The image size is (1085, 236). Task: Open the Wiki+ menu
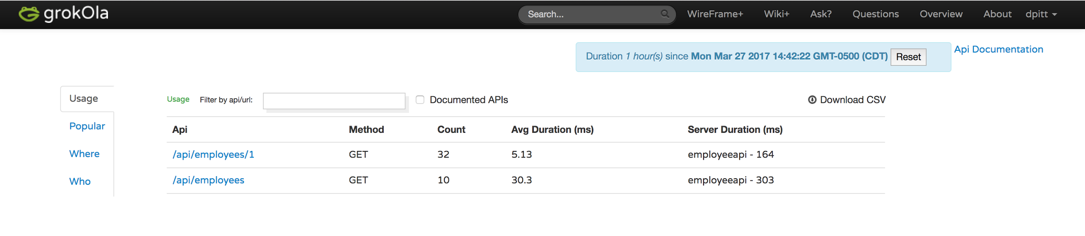click(x=776, y=14)
